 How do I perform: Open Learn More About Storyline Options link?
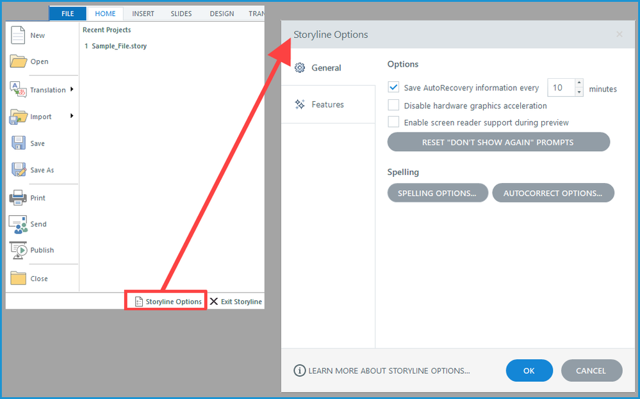coord(389,370)
